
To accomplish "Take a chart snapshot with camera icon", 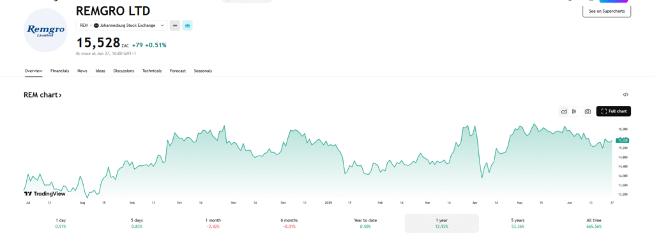I will coord(588,111).
